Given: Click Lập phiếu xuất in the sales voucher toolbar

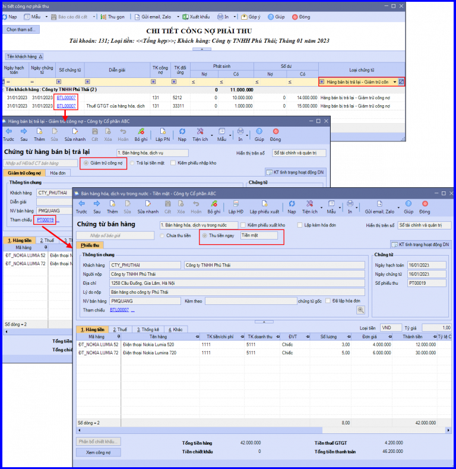Looking at the screenshot, I should 264,207.
